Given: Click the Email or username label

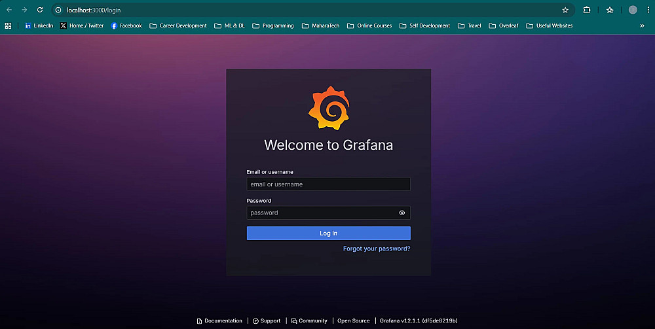Looking at the screenshot, I should pyautogui.click(x=270, y=172).
